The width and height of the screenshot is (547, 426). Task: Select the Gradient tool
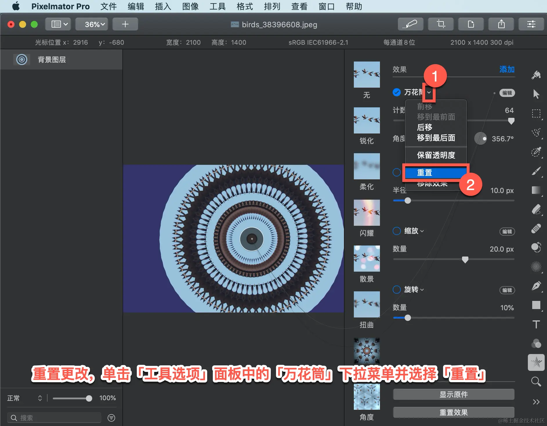[x=536, y=190]
